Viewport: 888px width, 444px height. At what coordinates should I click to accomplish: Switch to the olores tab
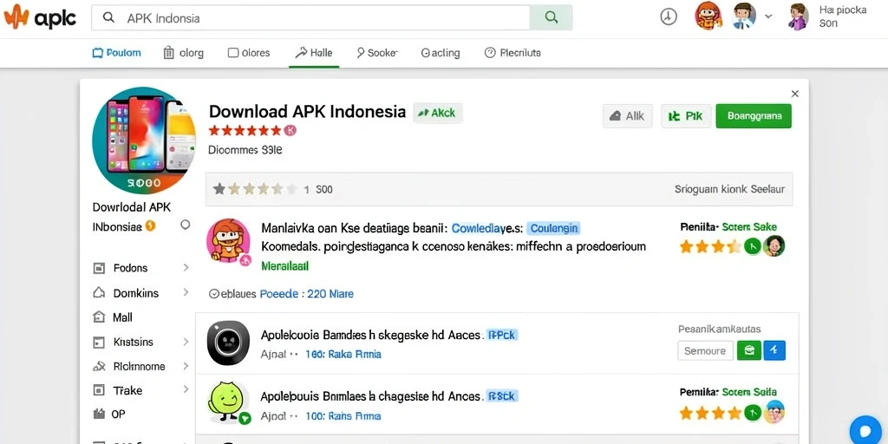pyautogui.click(x=249, y=53)
